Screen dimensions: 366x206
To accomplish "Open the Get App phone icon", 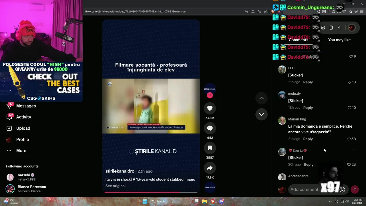I will coord(331,28).
